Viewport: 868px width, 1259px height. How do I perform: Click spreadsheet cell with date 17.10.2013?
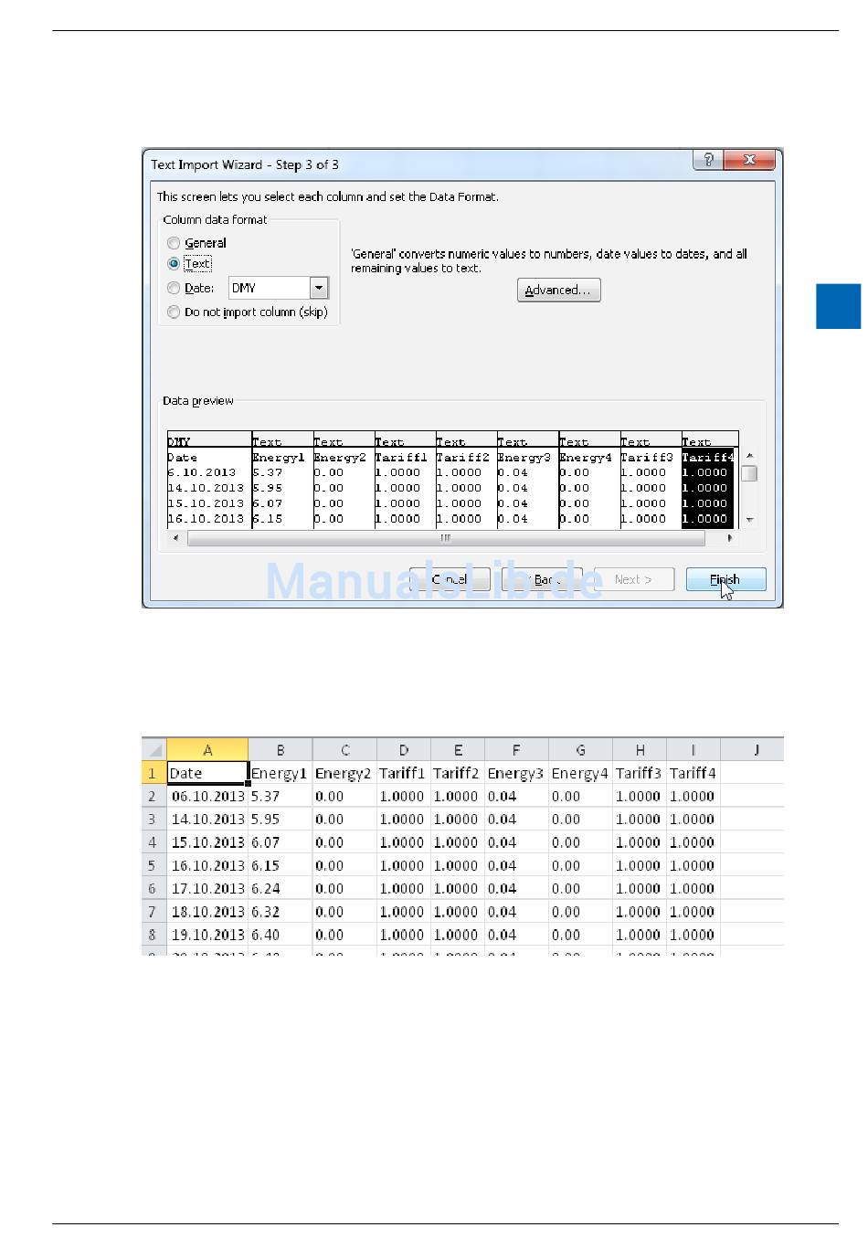207,888
